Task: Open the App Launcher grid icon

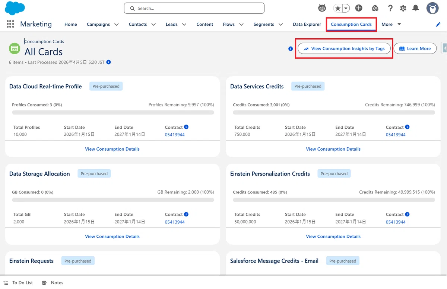Action: click(x=10, y=24)
